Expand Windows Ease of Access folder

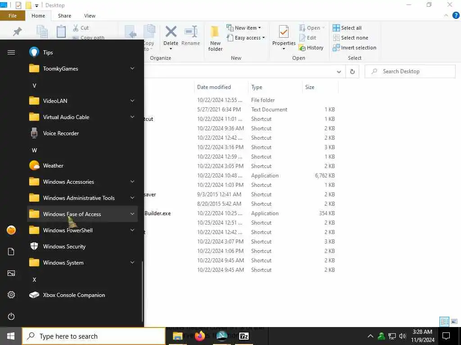coord(132,214)
